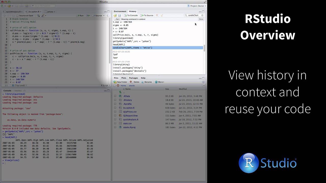
Task: Check the checkbox next to bs.option.R file
Action: pos(115,108)
